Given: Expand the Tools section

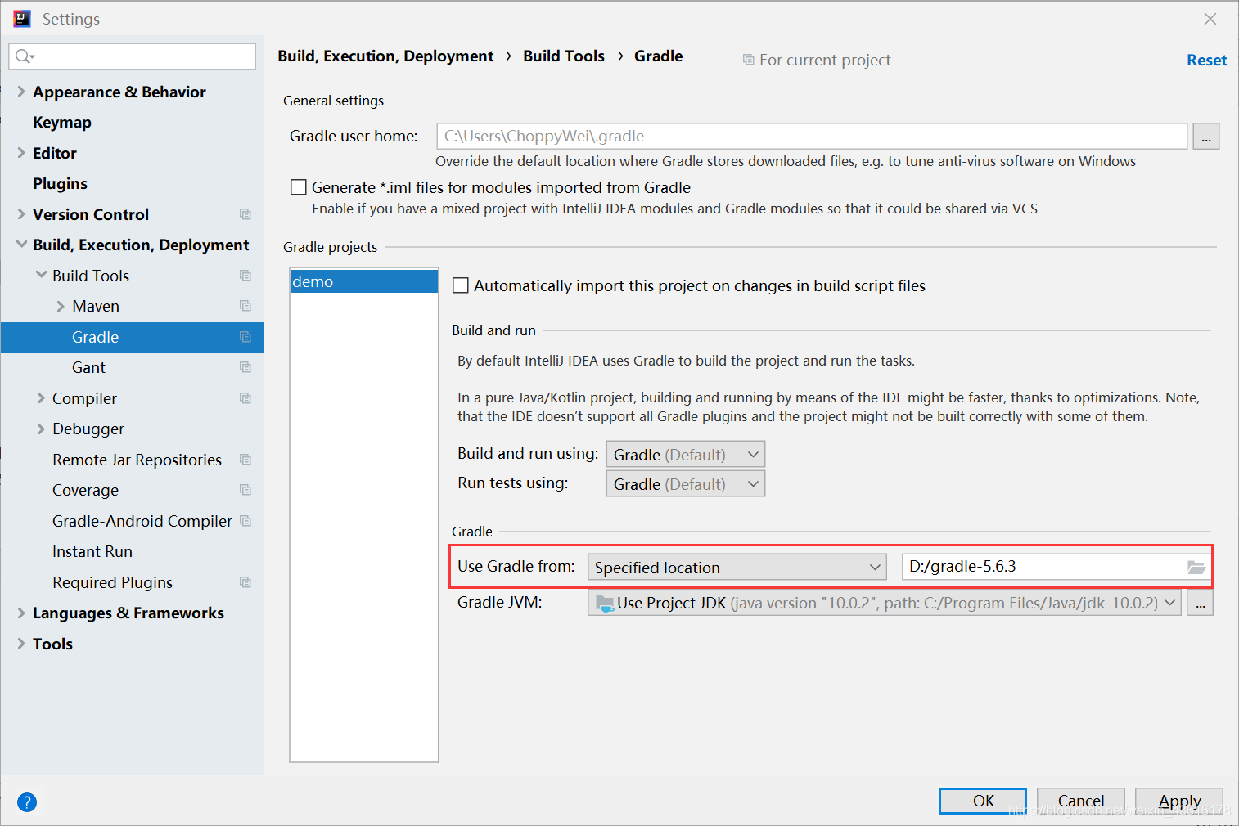Looking at the screenshot, I should 21,644.
